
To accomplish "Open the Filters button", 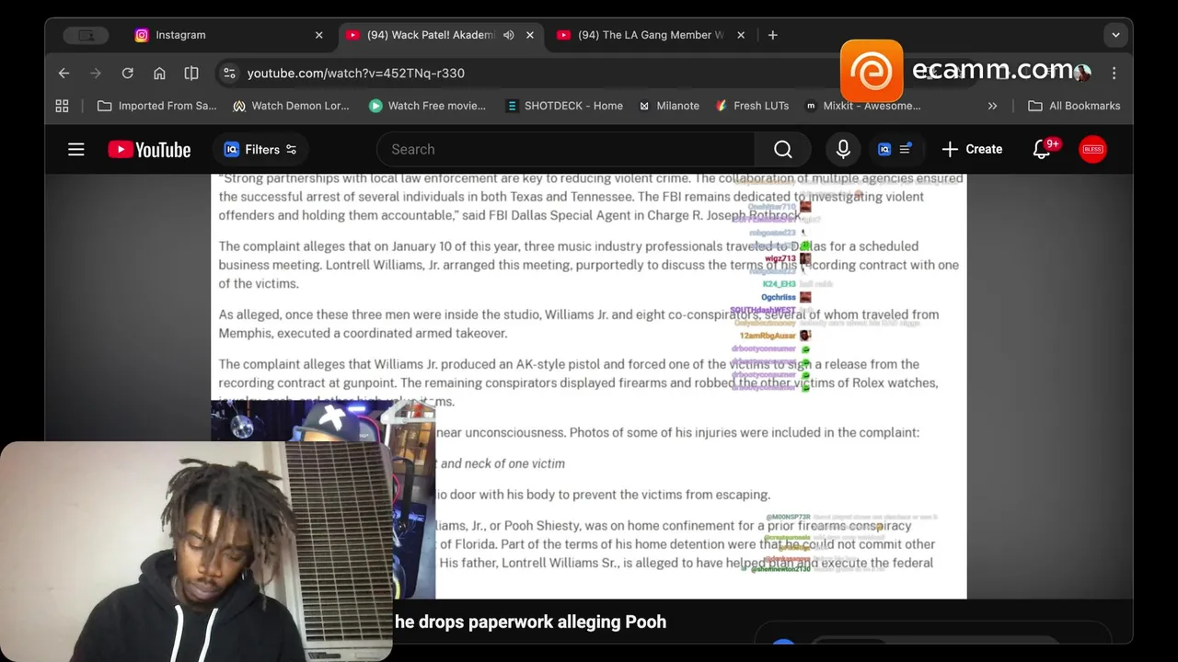I will coord(261,149).
